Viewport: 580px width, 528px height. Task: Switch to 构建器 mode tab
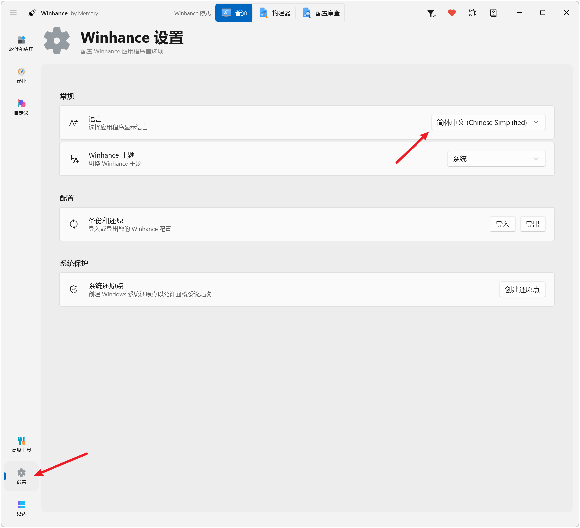(x=274, y=13)
